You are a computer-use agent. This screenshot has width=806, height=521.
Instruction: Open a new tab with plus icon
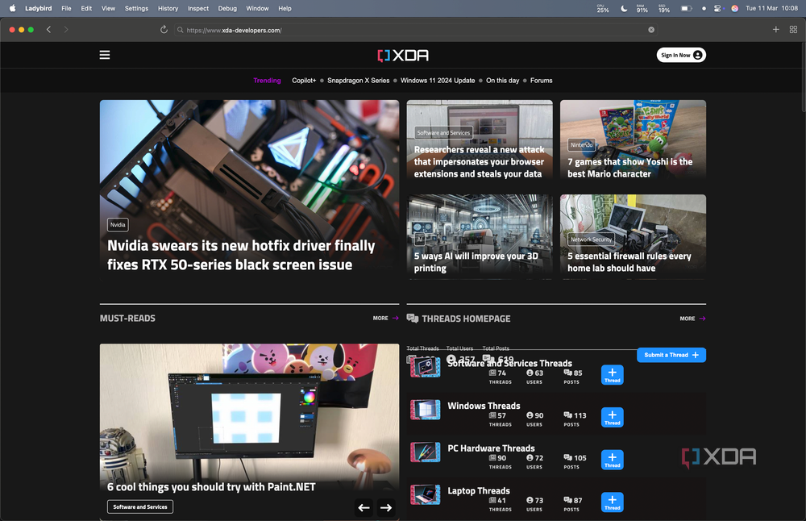[x=775, y=30]
